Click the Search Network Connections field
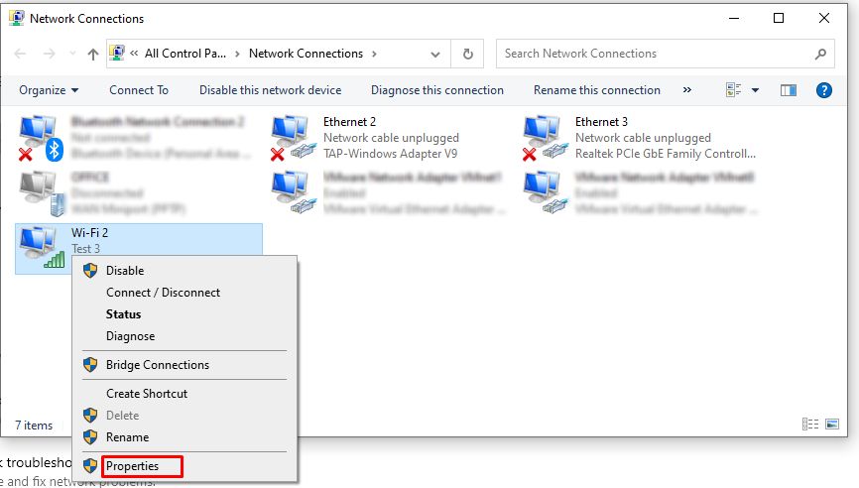859x488 pixels. [655, 54]
